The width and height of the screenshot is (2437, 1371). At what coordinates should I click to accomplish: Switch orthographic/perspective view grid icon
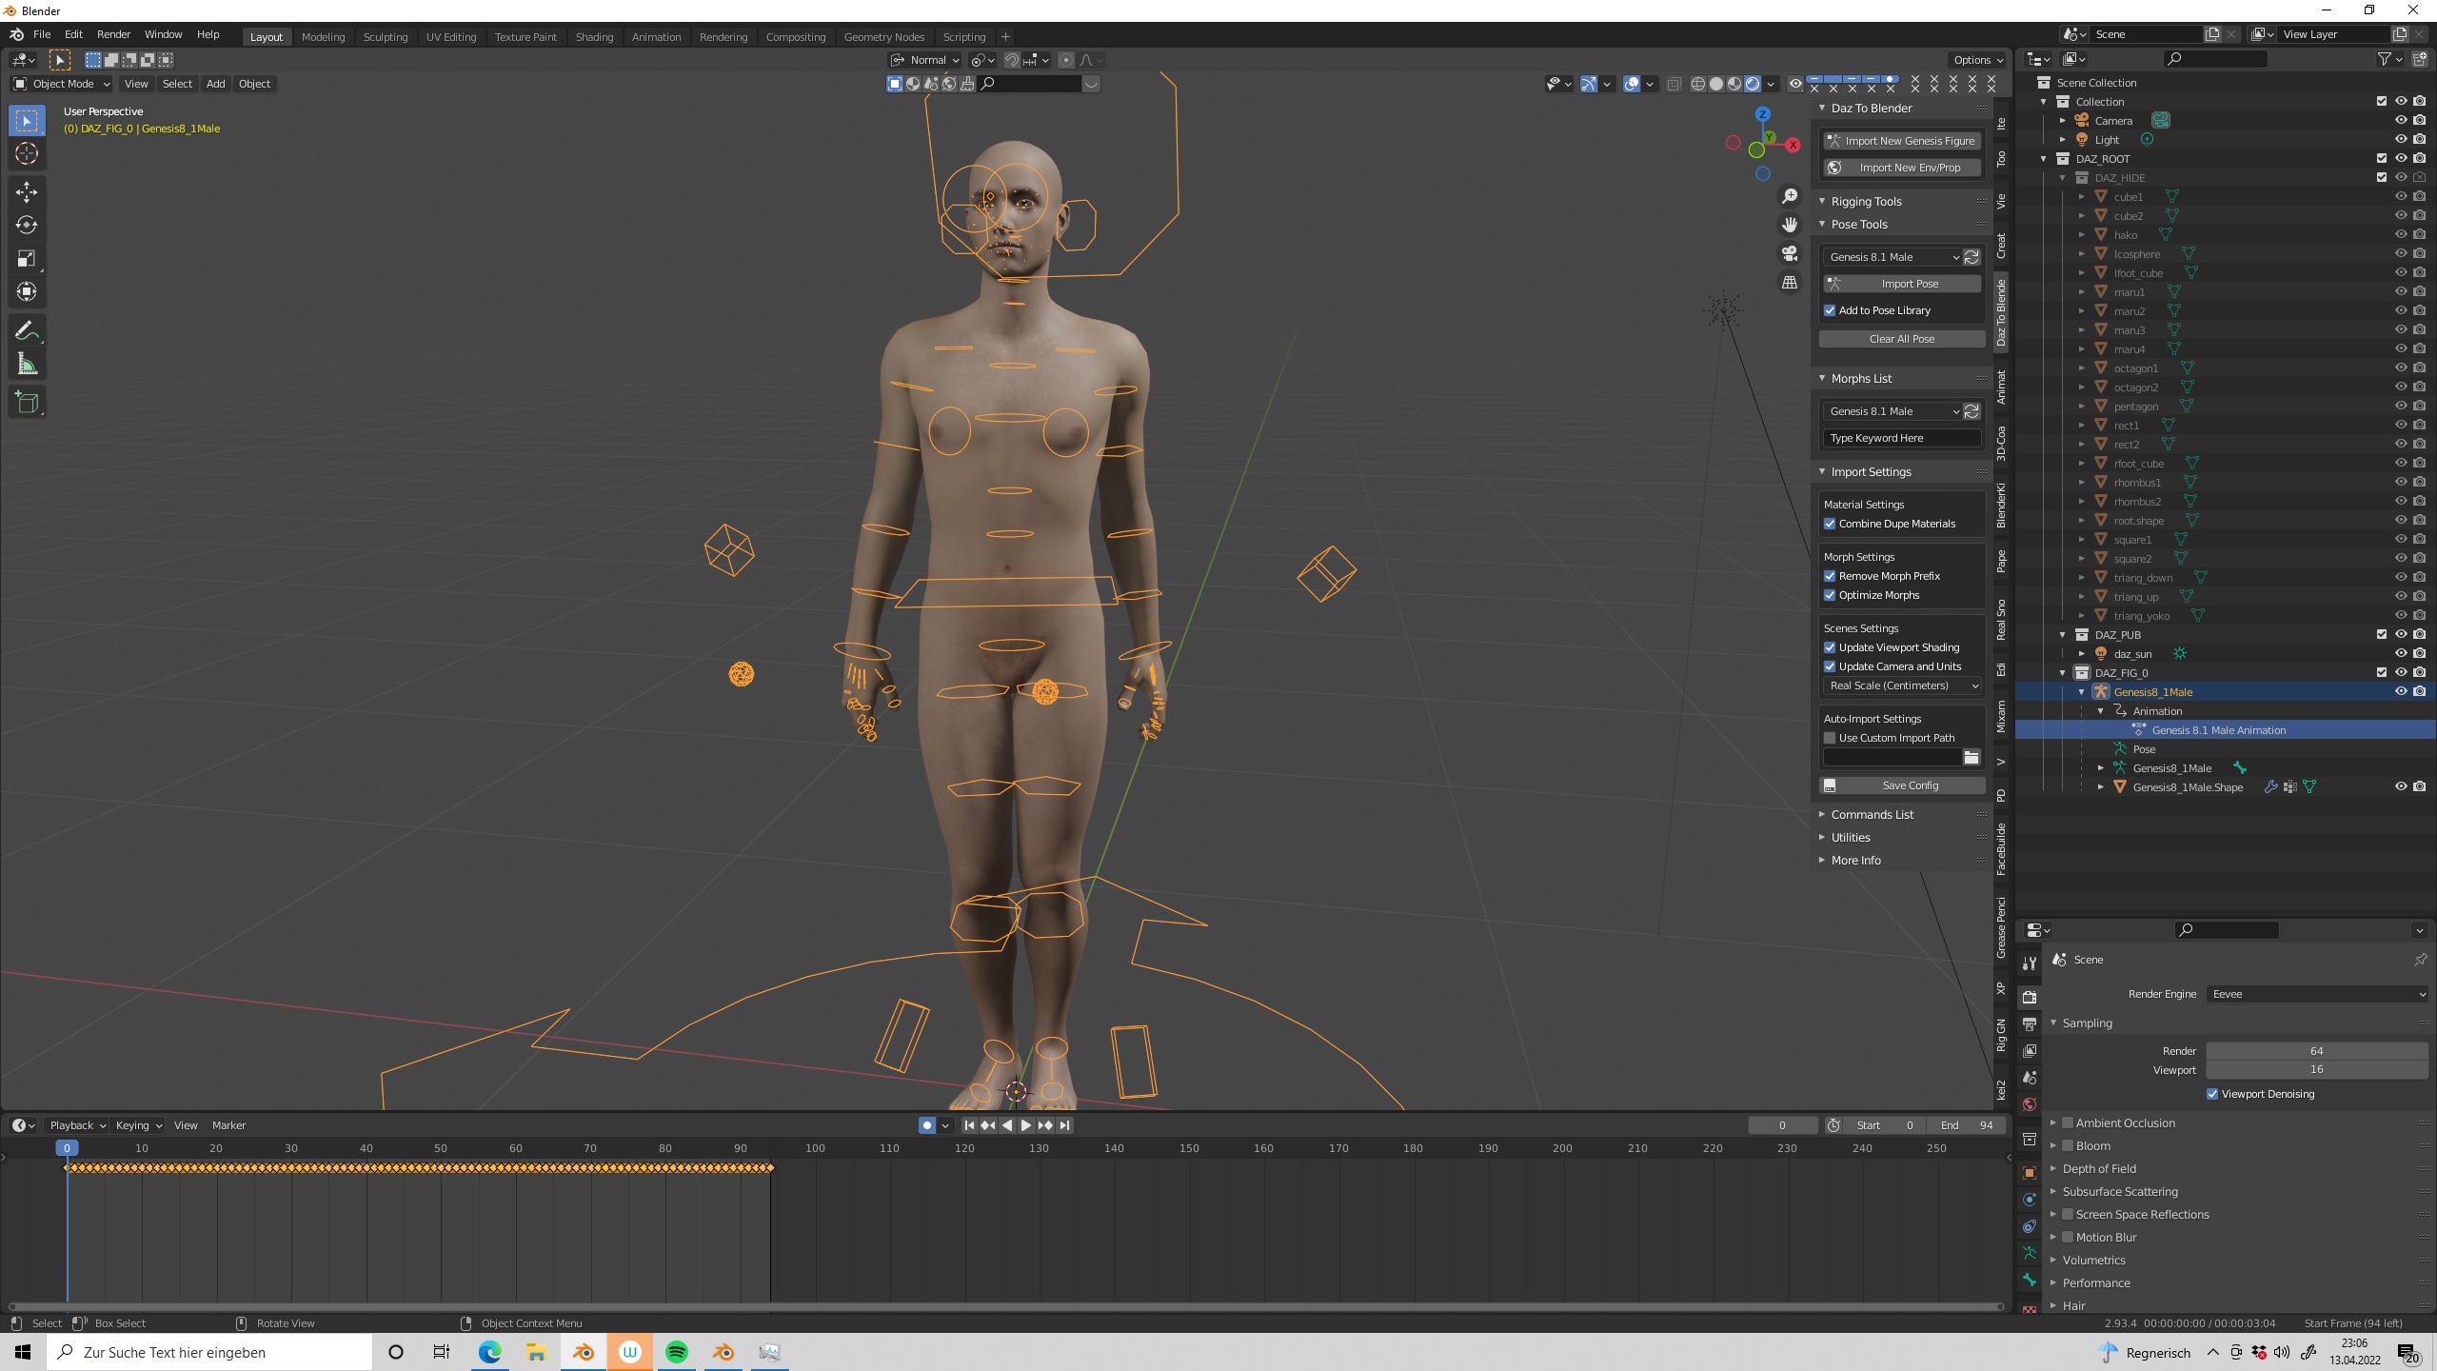(1790, 283)
